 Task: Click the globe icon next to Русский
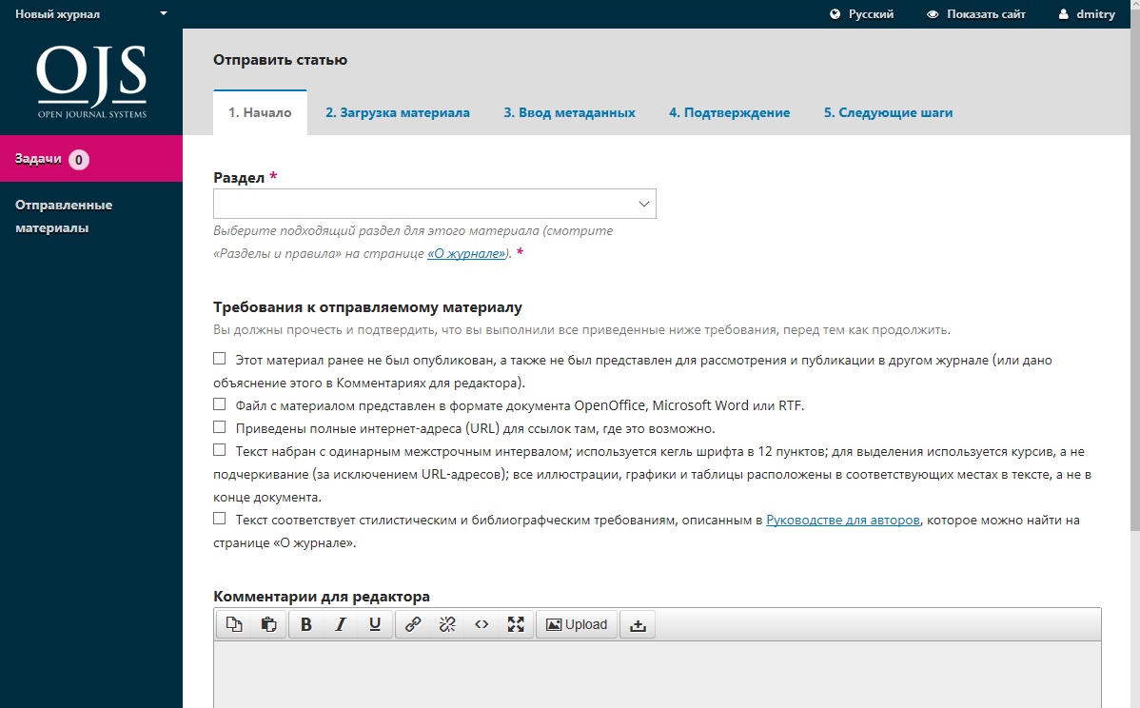[x=835, y=14]
